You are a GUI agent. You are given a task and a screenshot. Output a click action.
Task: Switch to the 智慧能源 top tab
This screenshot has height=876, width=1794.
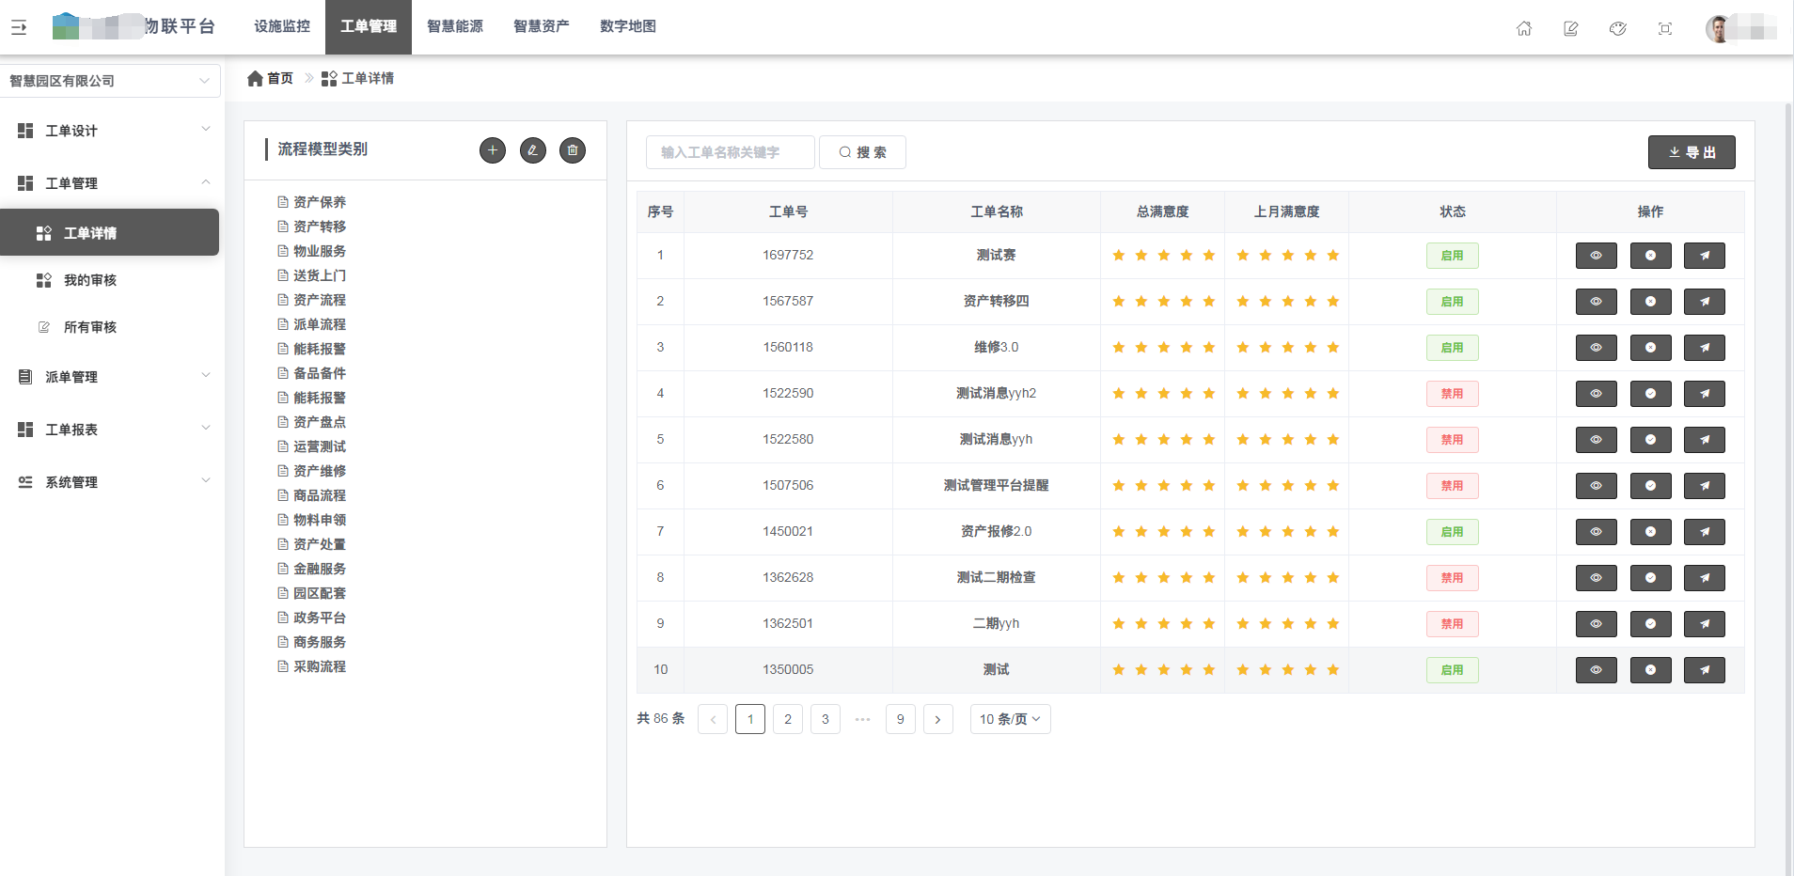(x=455, y=26)
